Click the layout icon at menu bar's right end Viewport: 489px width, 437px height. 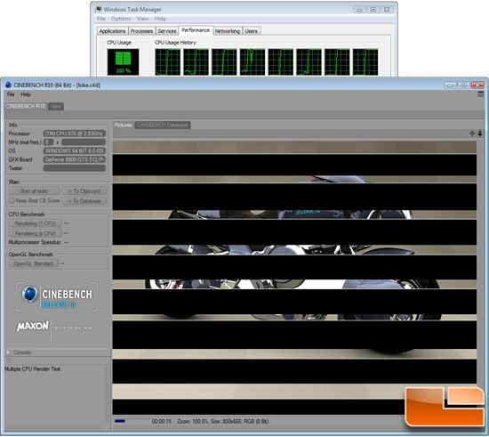coord(481,94)
